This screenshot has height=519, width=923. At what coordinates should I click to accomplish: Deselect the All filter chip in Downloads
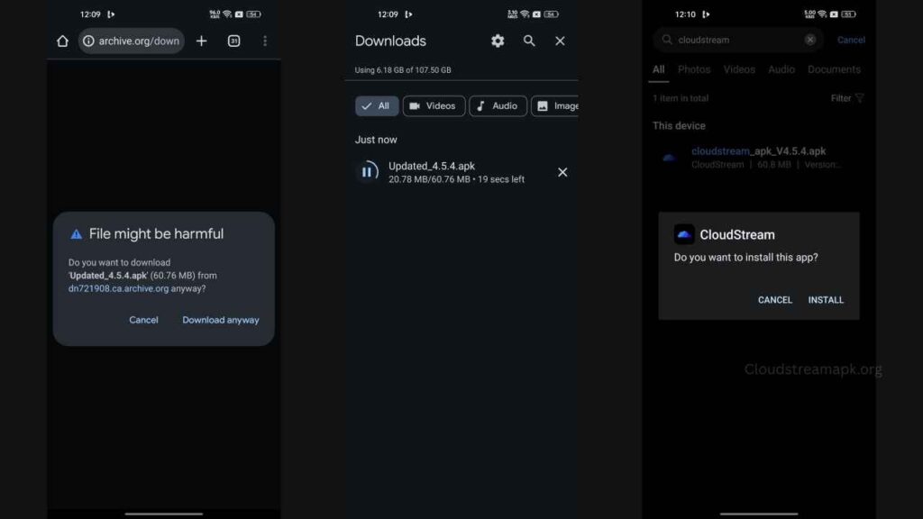tap(376, 105)
